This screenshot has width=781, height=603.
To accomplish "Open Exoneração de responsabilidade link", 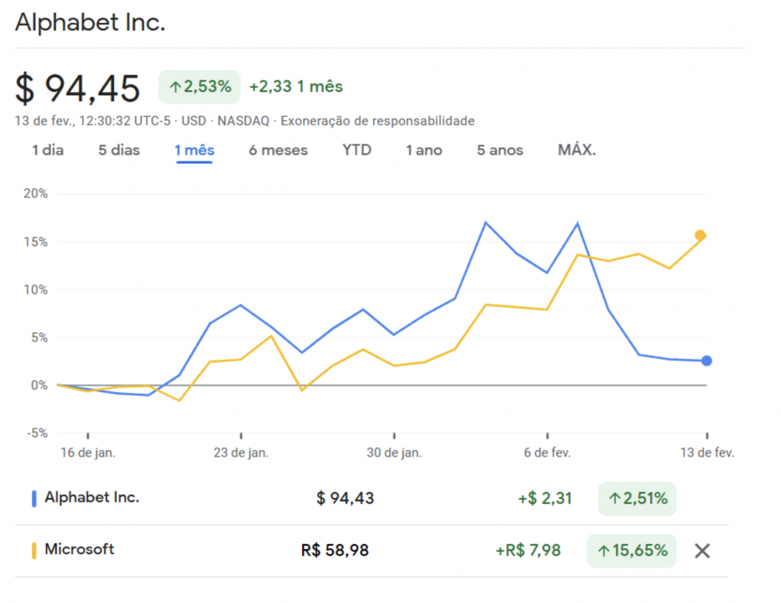I will point(378,121).
